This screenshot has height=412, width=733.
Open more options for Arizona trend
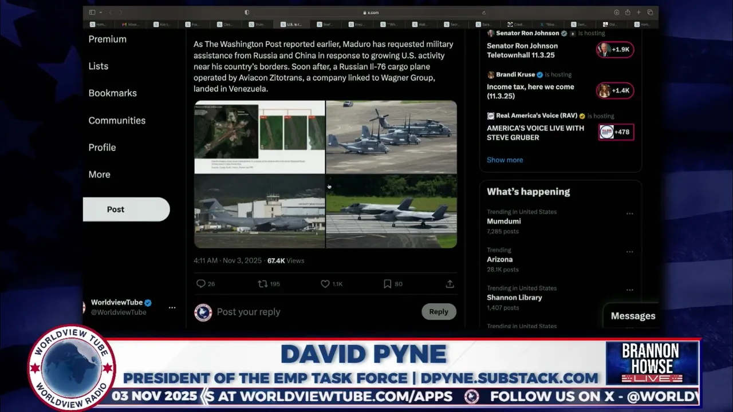point(630,252)
